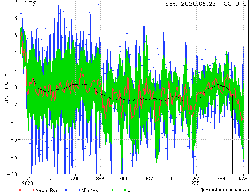
Task: Click the y-axis value -2
Action: tap(14, 105)
